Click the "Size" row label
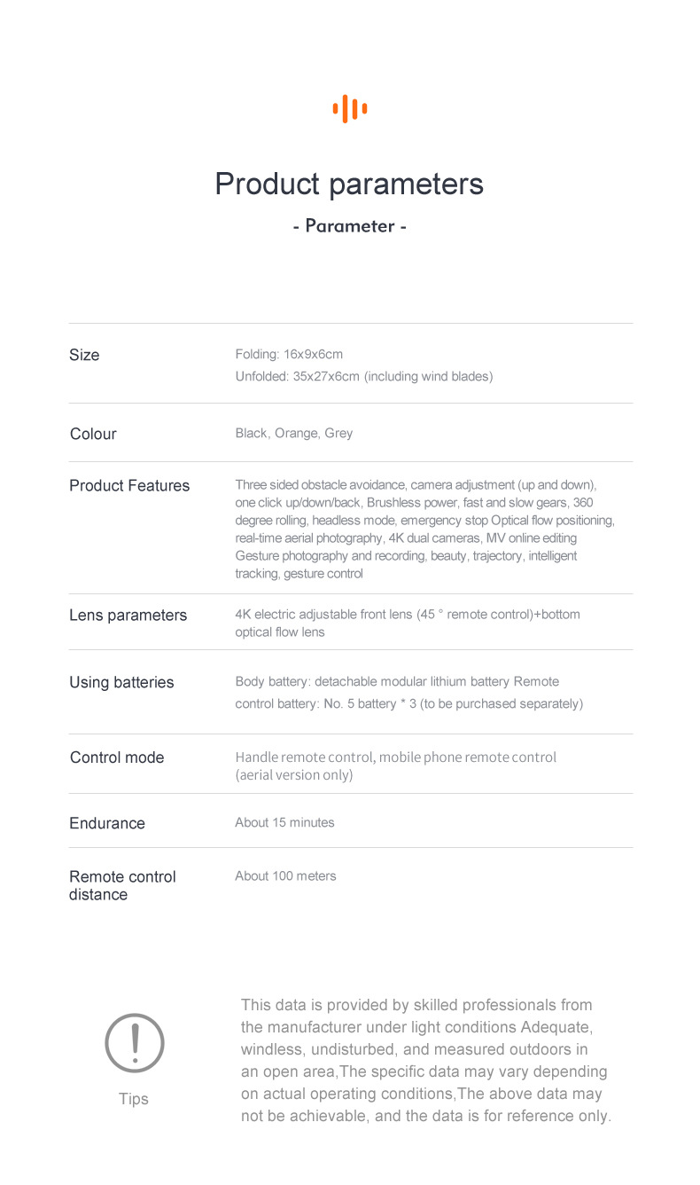The image size is (700, 1185). pos(84,355)
